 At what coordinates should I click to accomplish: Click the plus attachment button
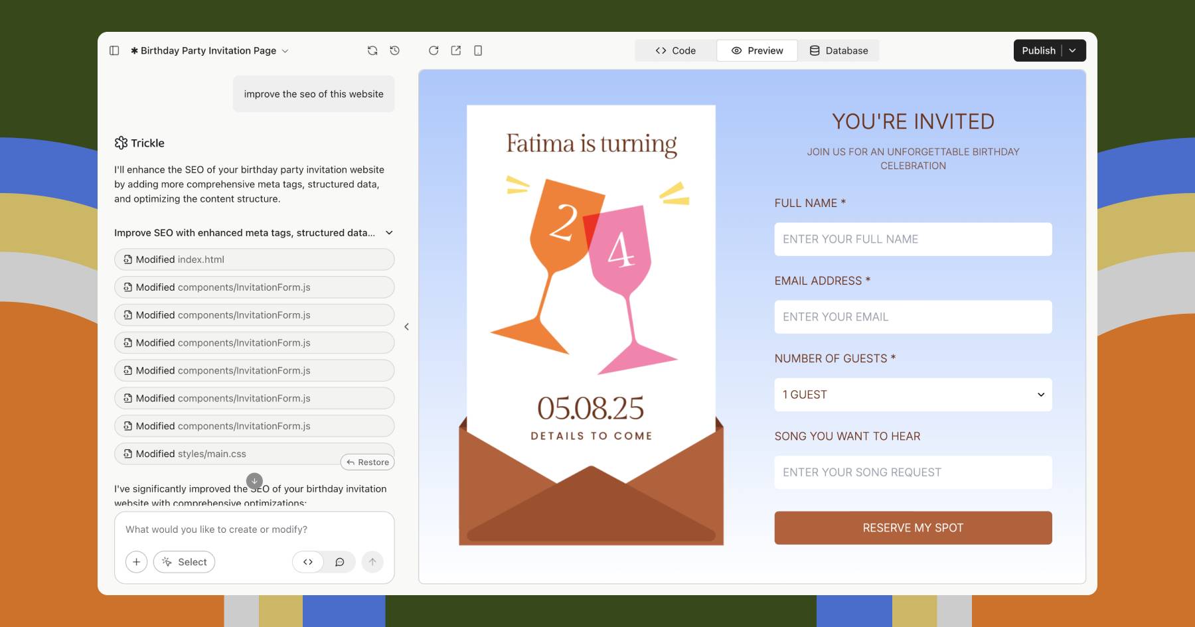click(x=136, y=562)
